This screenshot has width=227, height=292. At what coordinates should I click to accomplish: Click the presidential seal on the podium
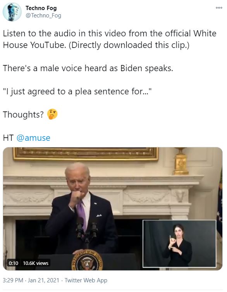point(87,260)
